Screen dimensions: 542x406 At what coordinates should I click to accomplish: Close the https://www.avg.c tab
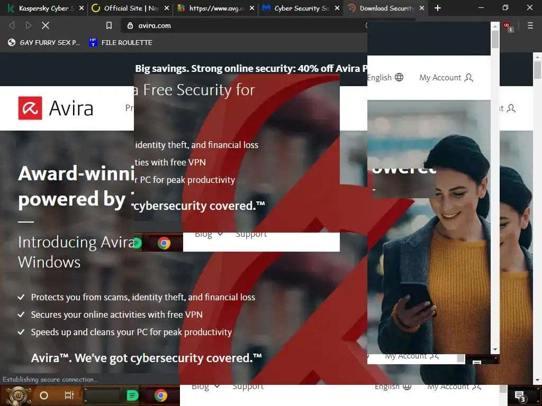252,8
